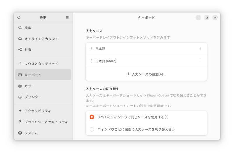
Task: Open プリンター settings
Action: 43,97
